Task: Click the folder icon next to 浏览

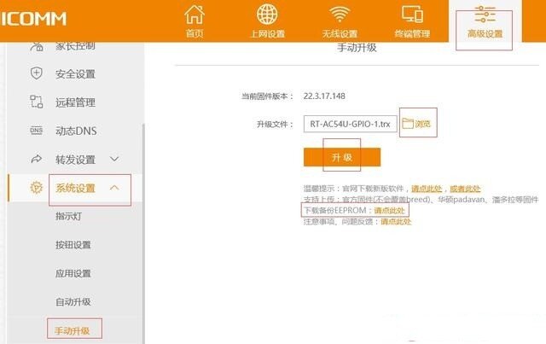Action: [408, 123]
